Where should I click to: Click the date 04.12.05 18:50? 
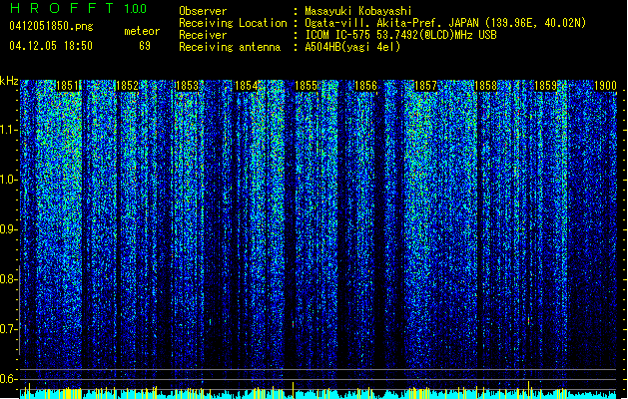pos(51,45)
